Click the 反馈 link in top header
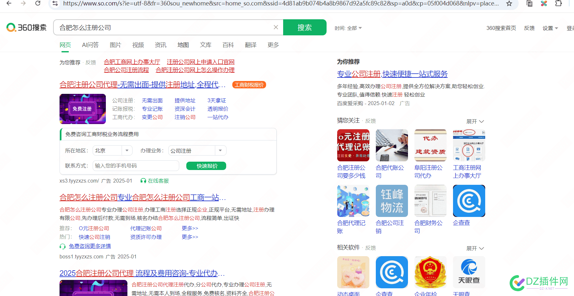 click(529, 28)
